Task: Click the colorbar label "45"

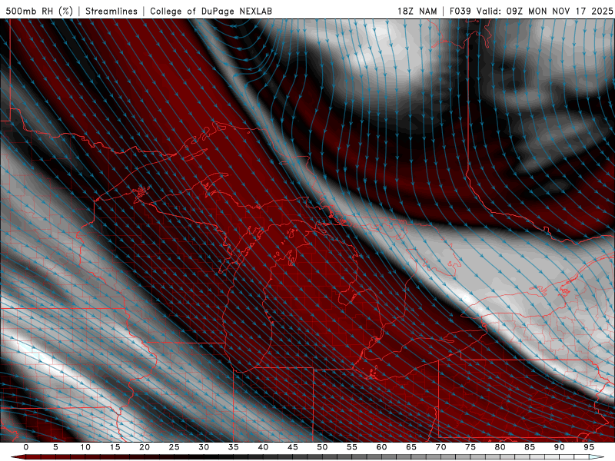Action: (x=293, y=447)
